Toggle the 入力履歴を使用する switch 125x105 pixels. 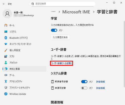(54, 30)
